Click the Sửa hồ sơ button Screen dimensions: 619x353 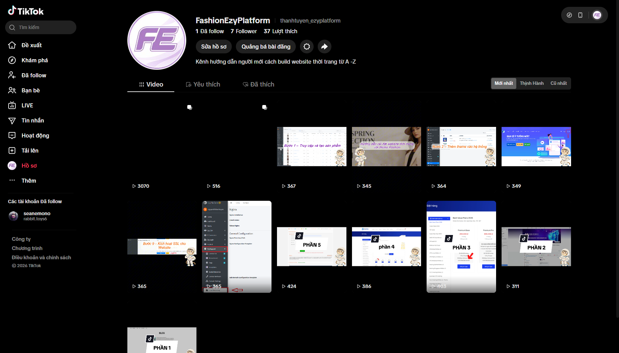click(x=214, y=47)
